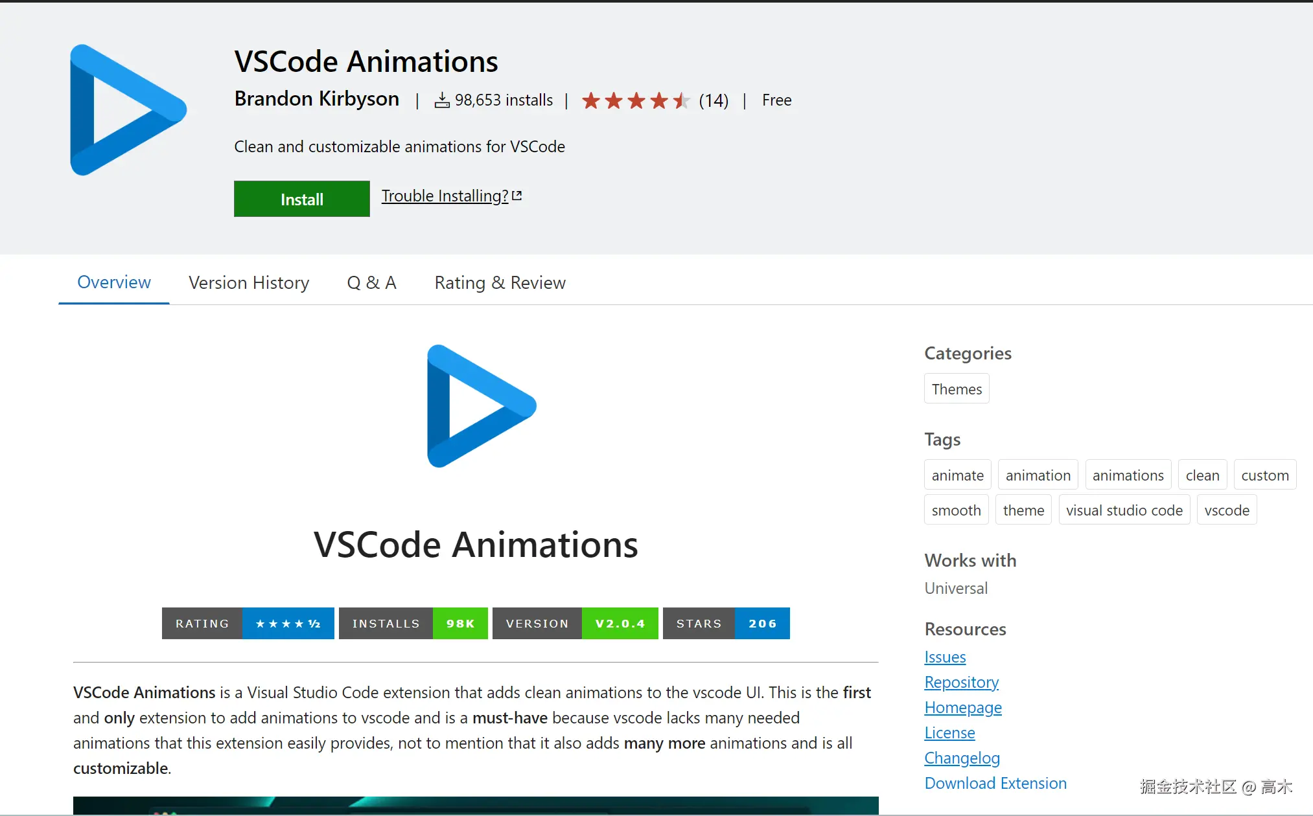Image resolution: width=1313 pixels, height=816 pixels.
Task: Select the Themes category chip
Action: pyautogui.click(x=957, y=389)
